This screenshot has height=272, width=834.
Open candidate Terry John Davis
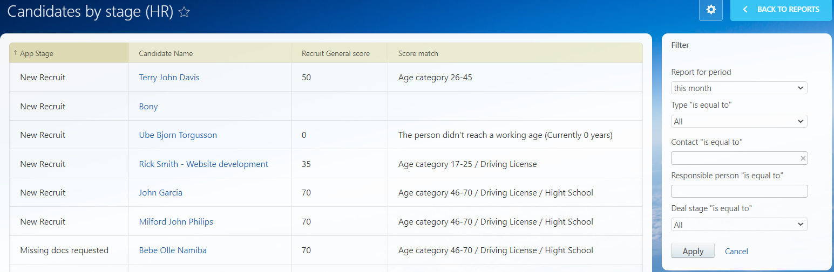(169, 78)
